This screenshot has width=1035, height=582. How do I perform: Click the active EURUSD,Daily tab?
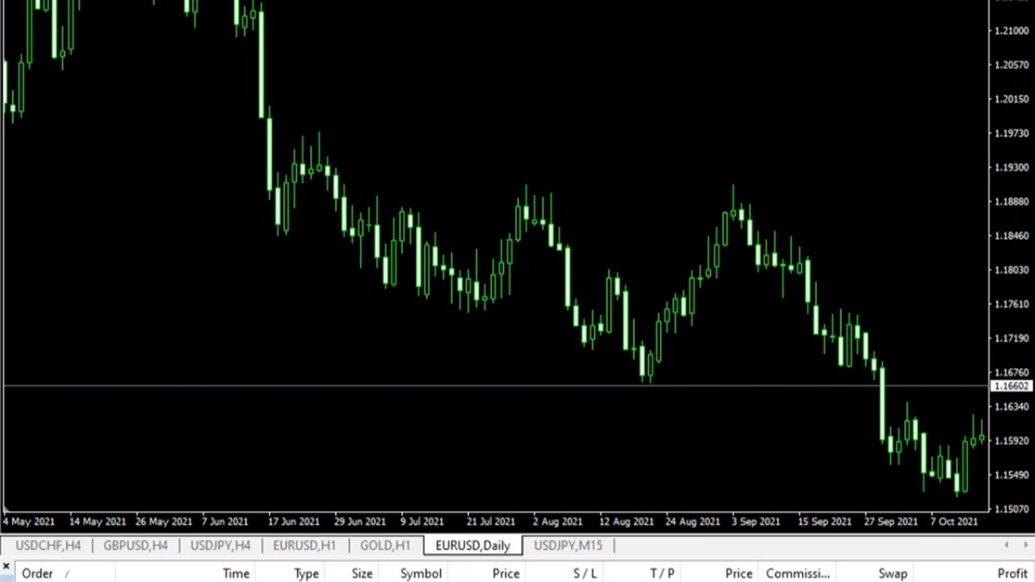pos(473,546)
